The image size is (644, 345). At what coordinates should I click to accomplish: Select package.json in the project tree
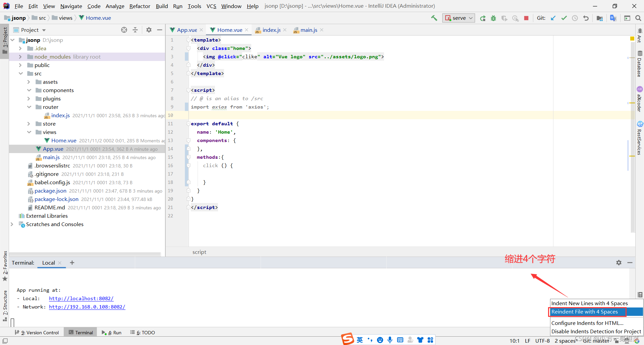(x=50, y=191)
